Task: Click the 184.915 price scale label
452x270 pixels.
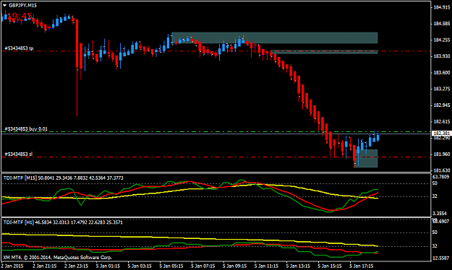Action: [442, 7]
